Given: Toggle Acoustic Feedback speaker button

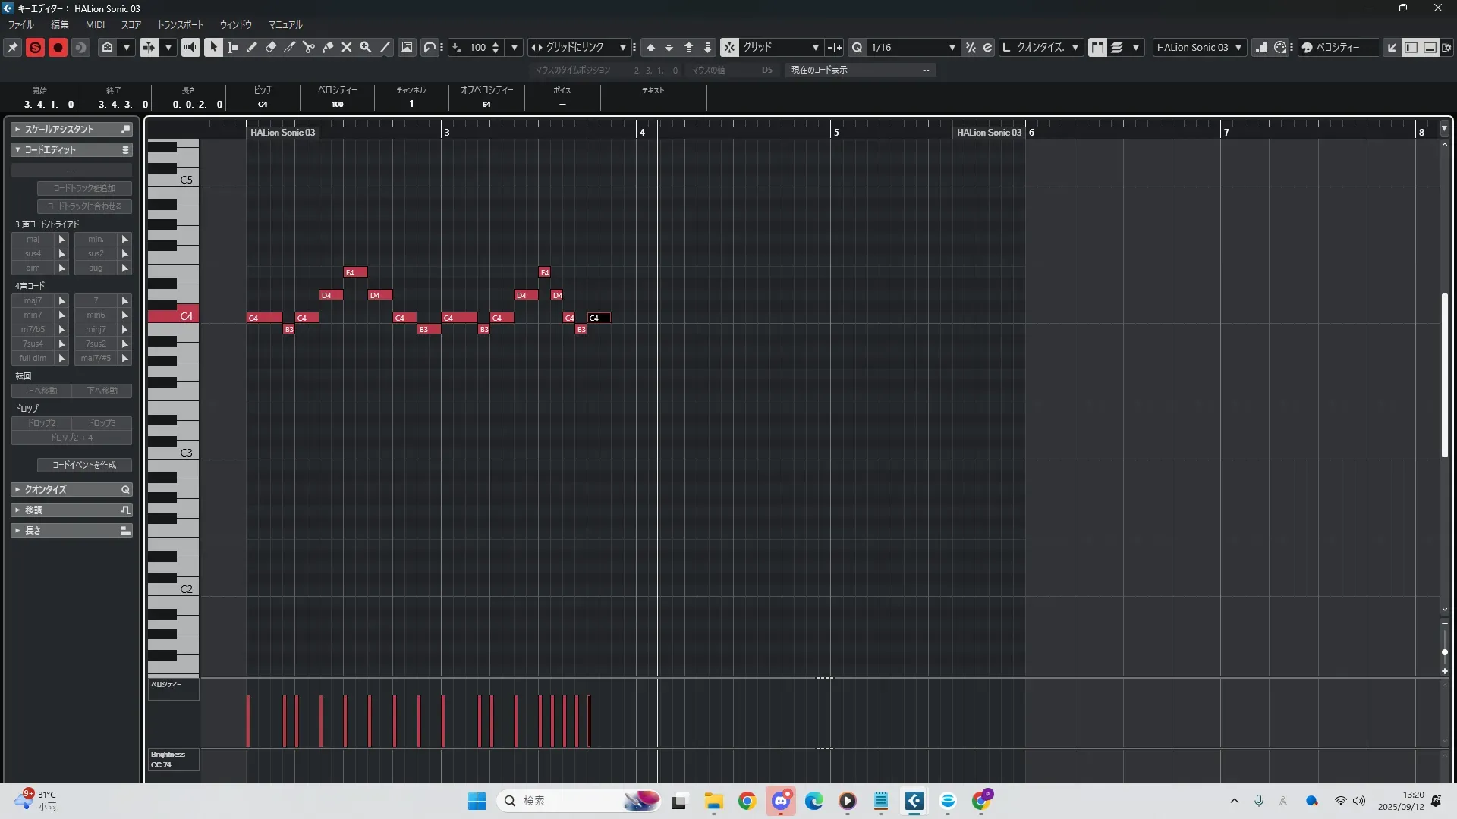Looking at the screenshot, I should (x=190, y=47).
